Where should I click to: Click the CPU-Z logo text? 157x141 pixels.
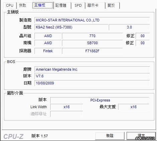[x=13, y=136]
